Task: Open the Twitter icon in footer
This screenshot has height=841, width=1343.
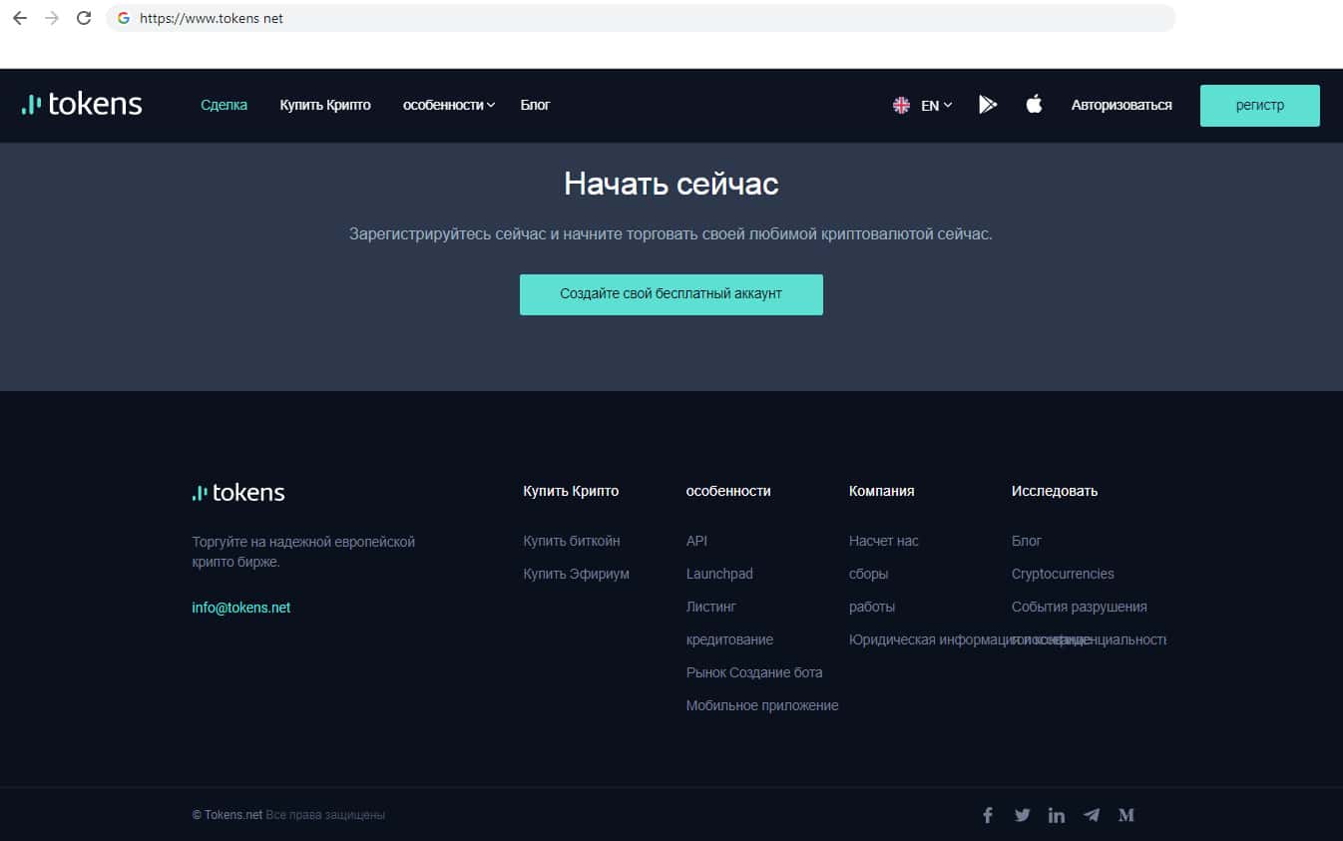Action: coord(1022,815)
